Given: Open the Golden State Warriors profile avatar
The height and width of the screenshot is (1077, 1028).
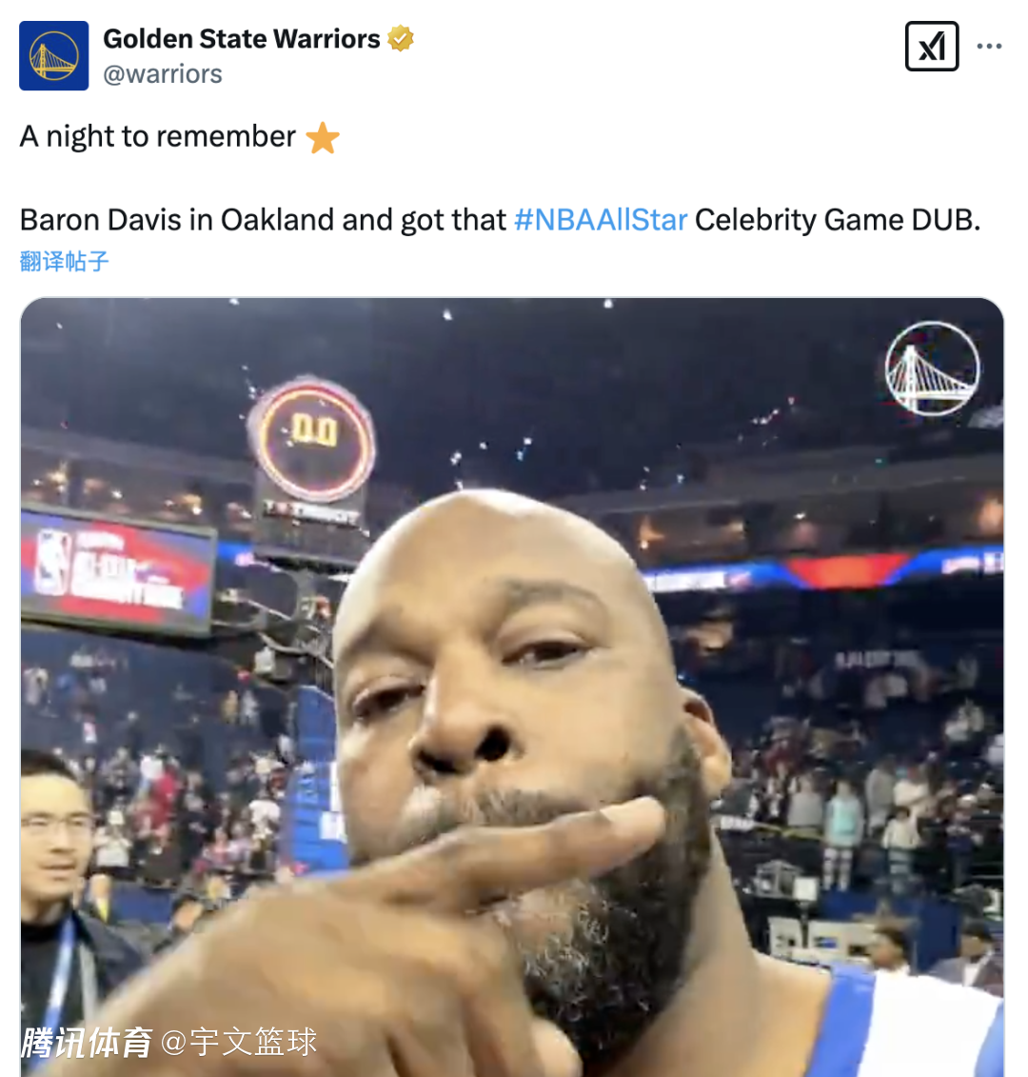Looking at the screenshot, I should (53, 55).
